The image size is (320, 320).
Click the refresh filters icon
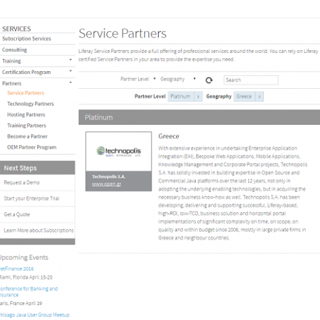209,80
